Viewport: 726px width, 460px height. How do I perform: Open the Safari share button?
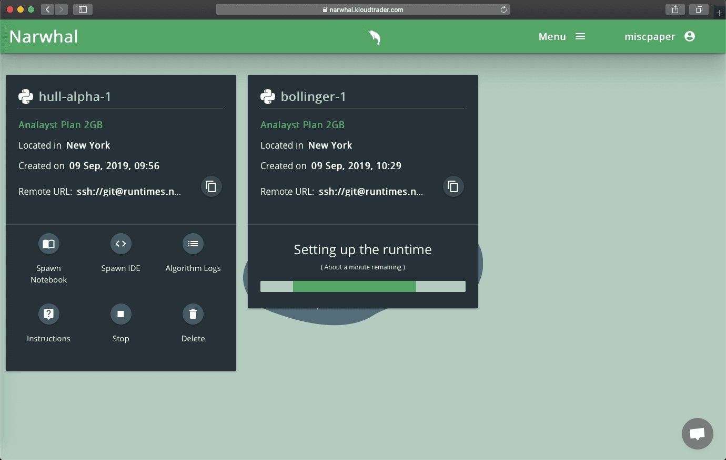675,9
